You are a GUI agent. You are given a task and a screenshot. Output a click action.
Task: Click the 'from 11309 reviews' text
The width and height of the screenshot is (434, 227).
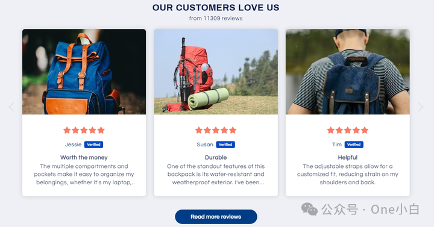pyautogui.click(x=216, y=18)
